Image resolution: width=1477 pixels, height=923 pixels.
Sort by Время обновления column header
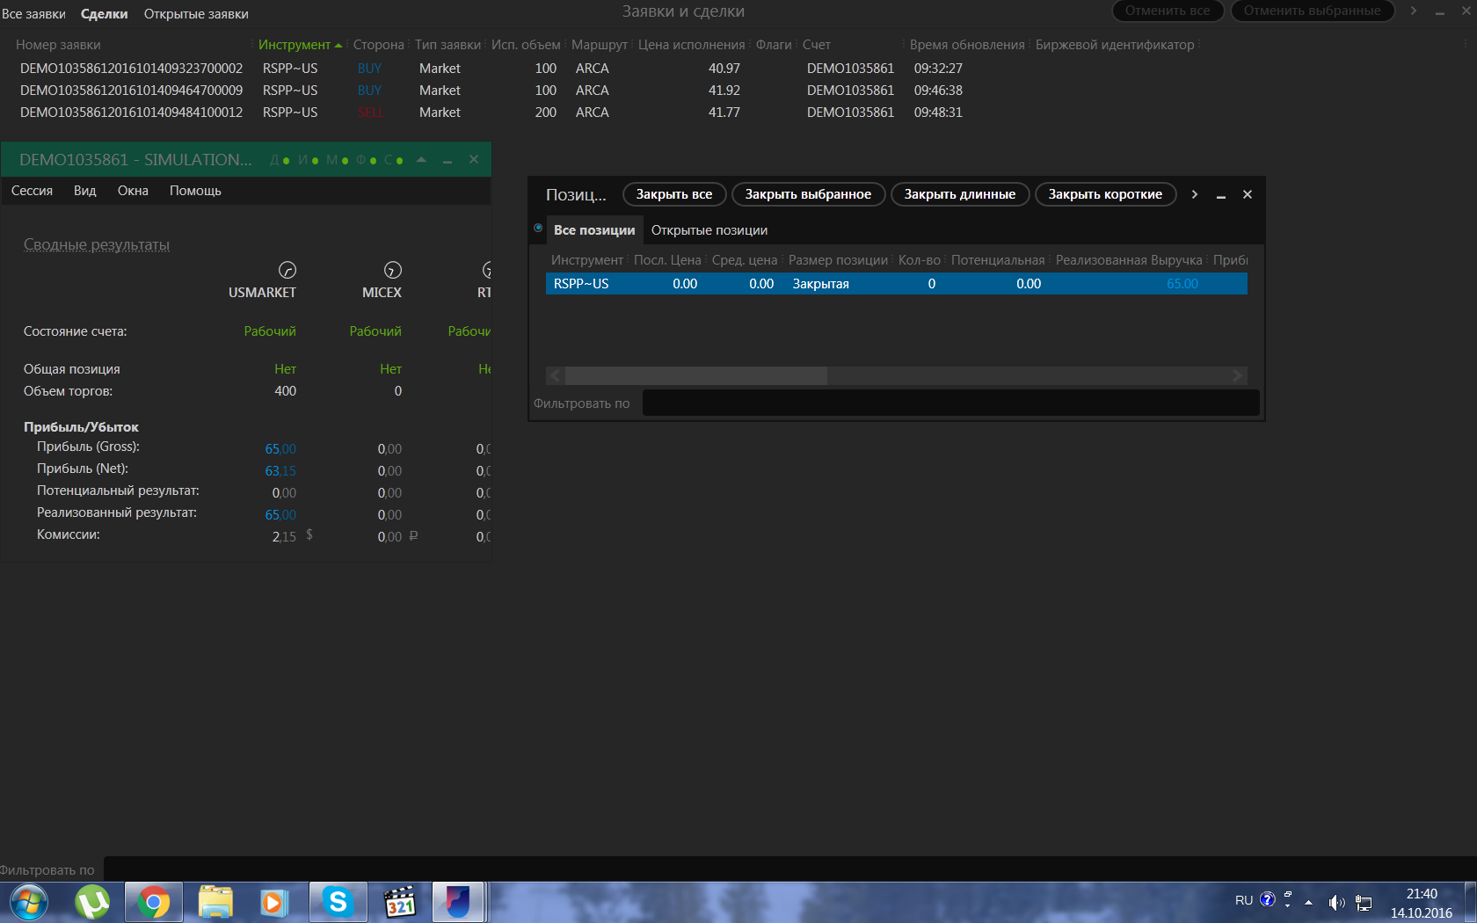tap(967, 45)
